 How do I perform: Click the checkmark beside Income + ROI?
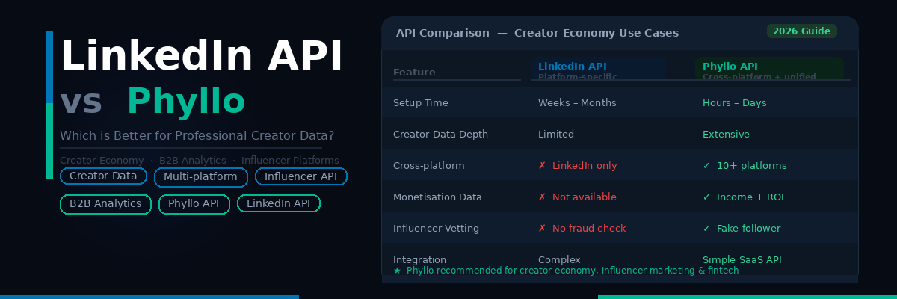pyautogui.click(x=706, y=197)
